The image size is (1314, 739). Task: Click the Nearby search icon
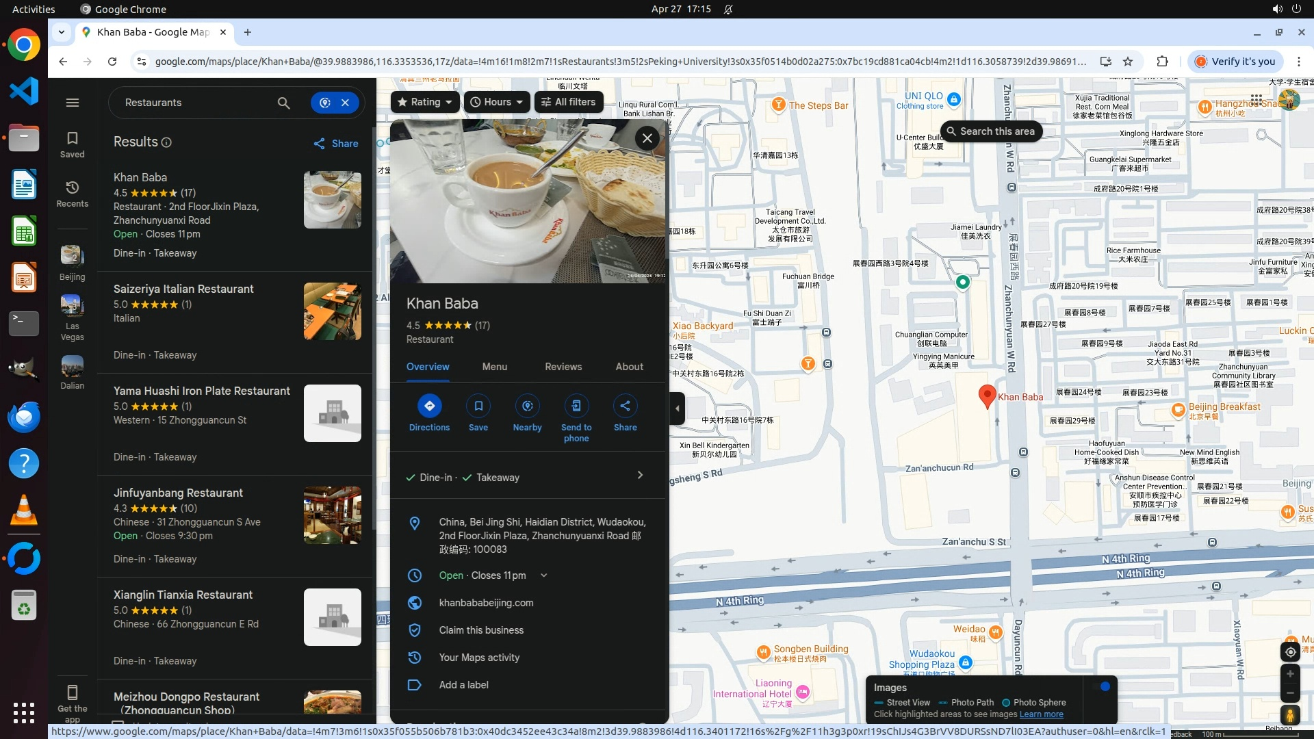pos(527,406)
